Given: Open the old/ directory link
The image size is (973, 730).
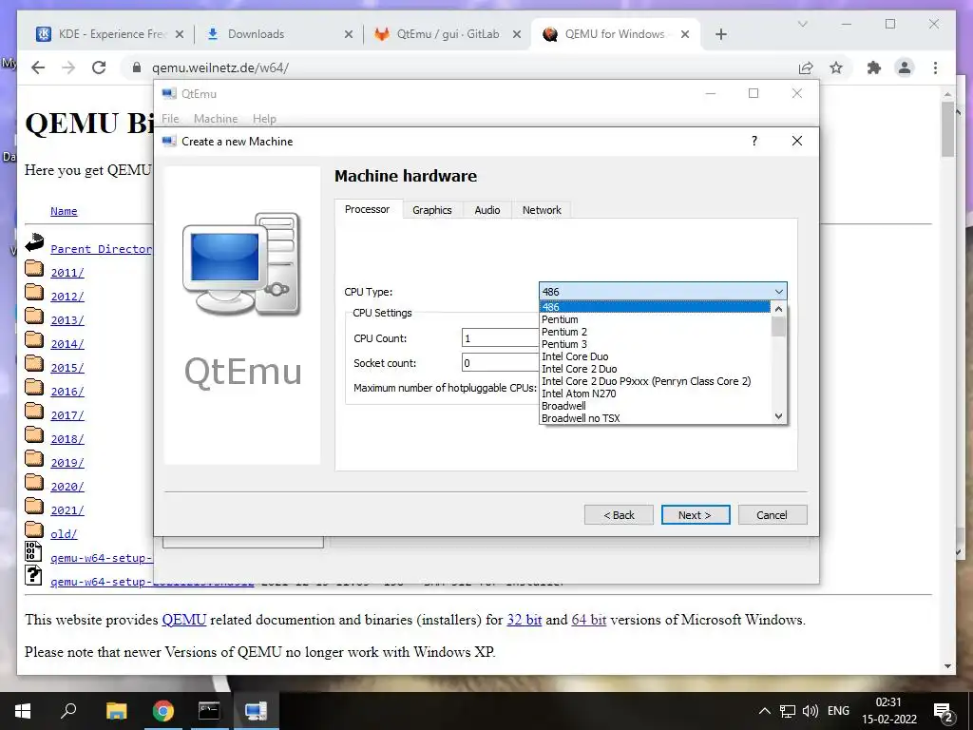Looking at the screenshot, I should pyautogui.click(x=64, y=534).
